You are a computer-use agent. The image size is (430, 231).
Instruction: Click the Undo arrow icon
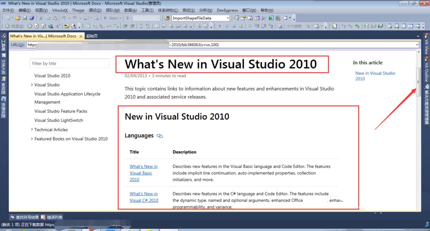pyautogui.click(x=64, y=18)
